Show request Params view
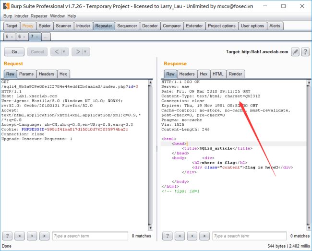The image size is (312, 251). click(x=26, y=74)
